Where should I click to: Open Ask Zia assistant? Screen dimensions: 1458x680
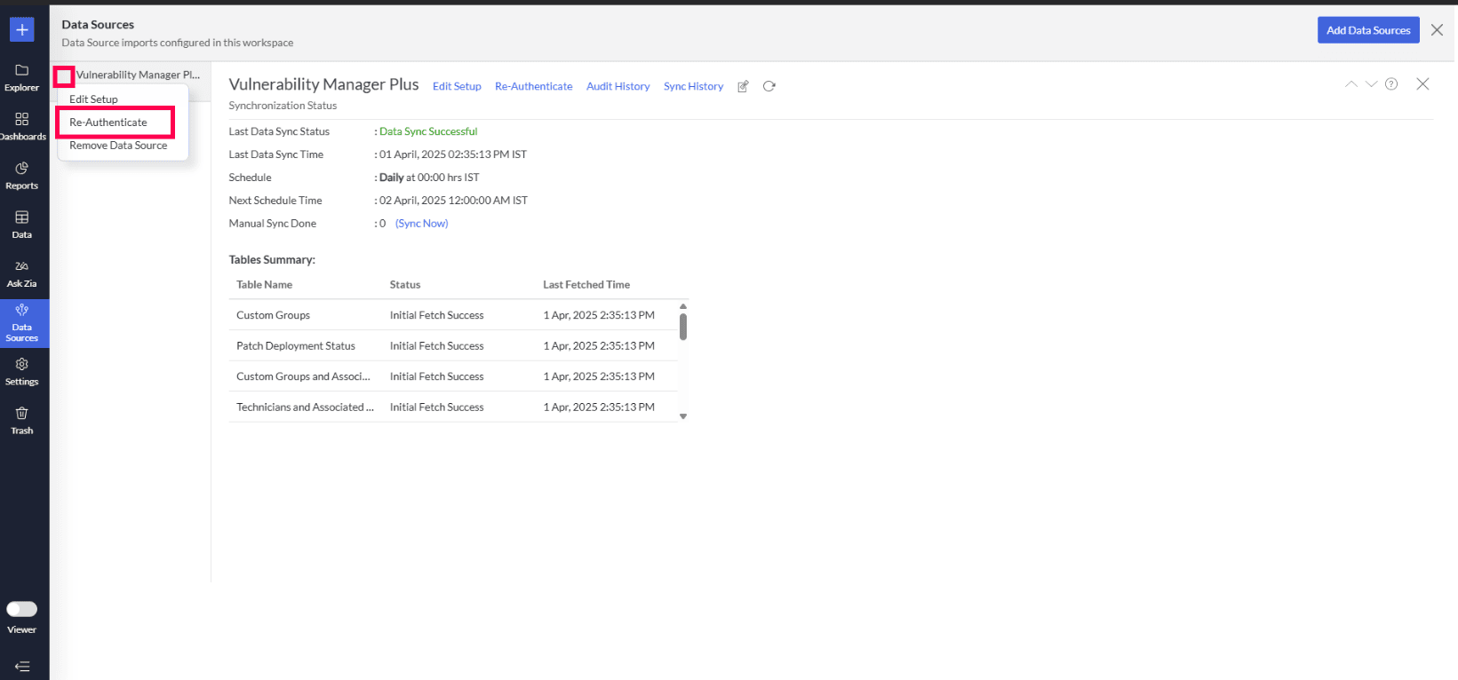click(x=22, y=273)
